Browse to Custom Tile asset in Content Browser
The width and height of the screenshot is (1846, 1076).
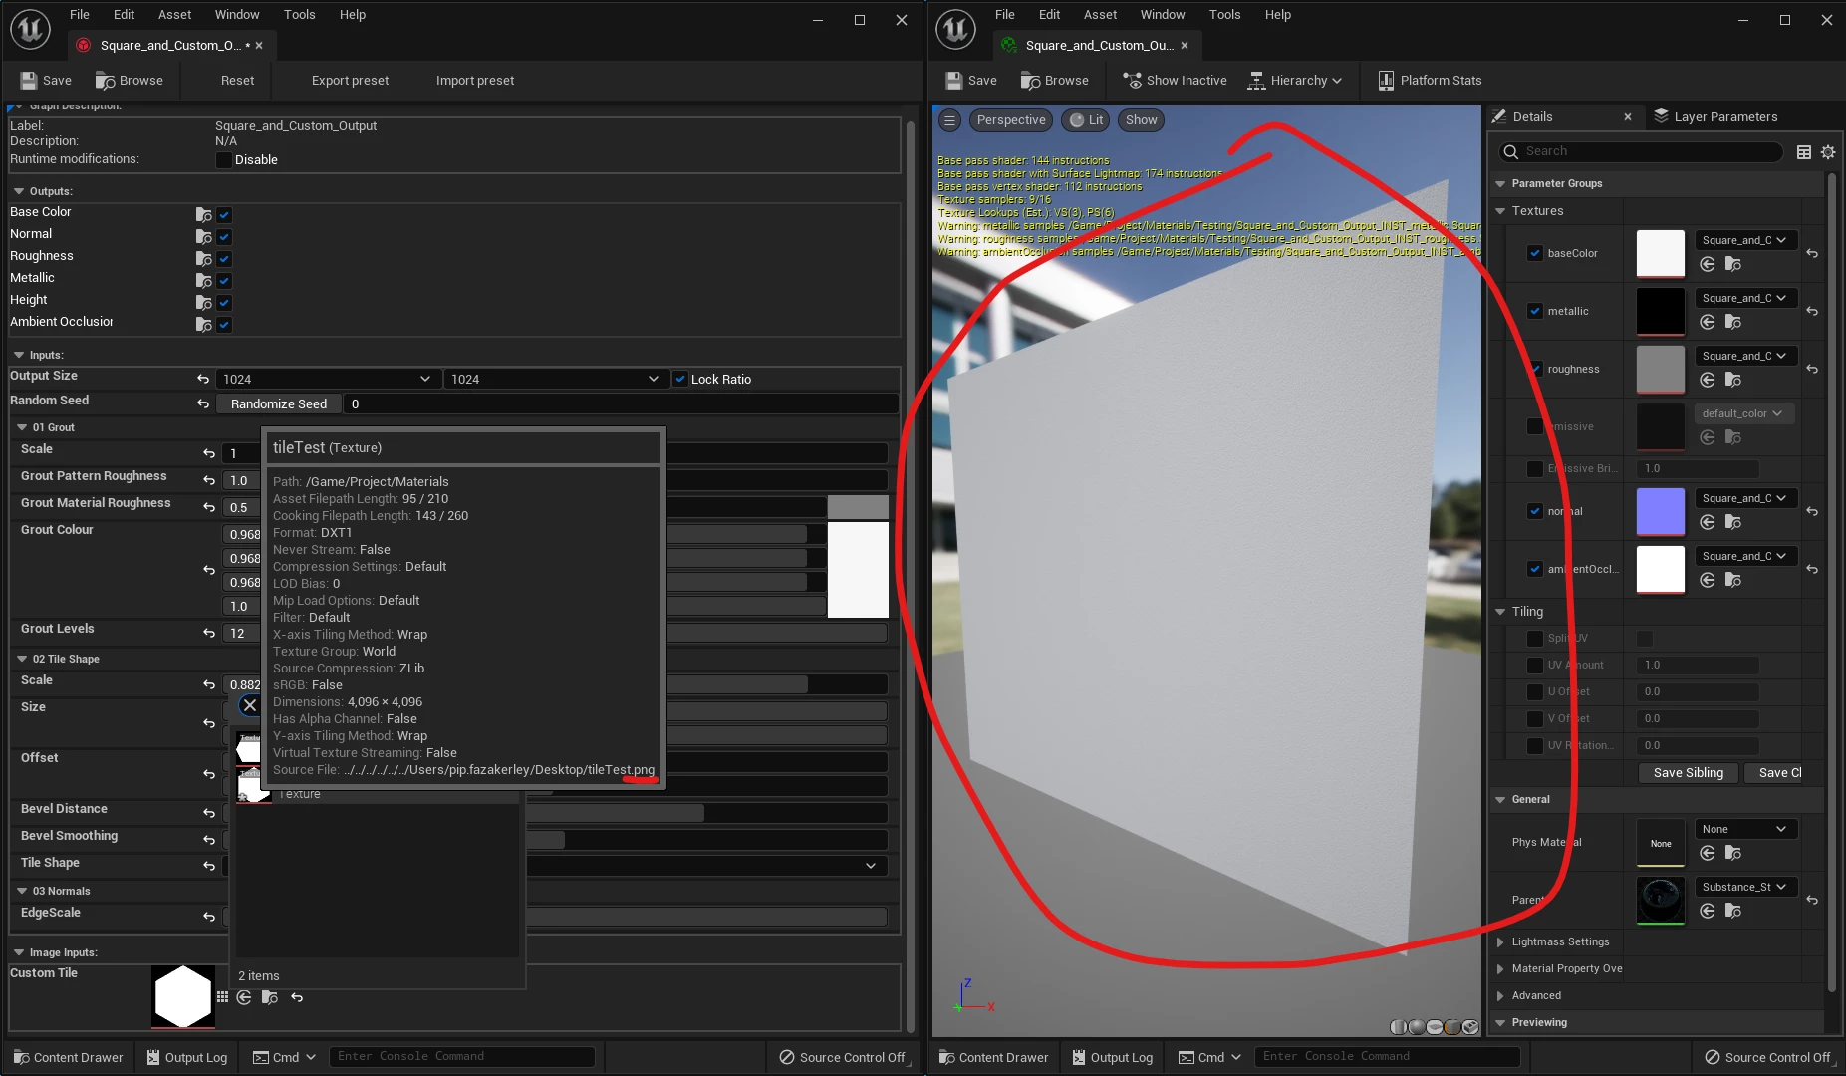pyautogui.click(x=270, y=997)
